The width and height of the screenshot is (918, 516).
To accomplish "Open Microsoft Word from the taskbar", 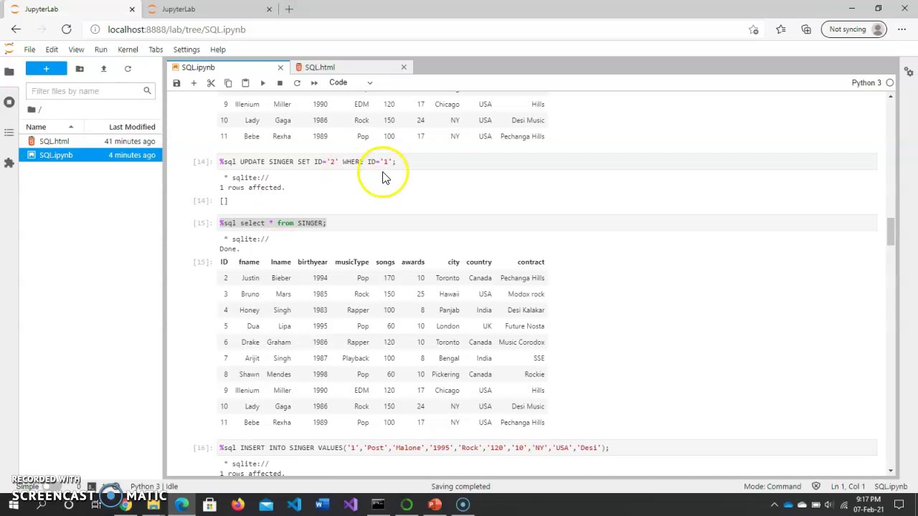I will (x=322, y=505).
